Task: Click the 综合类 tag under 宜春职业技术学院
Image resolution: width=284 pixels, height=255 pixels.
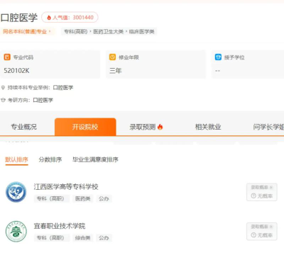Action: point(83,238)
